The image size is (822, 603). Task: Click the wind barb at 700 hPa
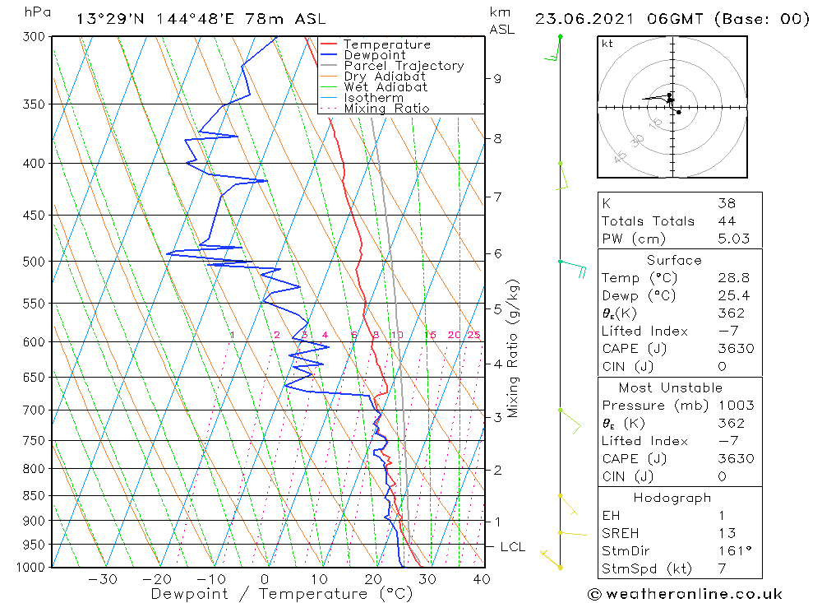570,421
